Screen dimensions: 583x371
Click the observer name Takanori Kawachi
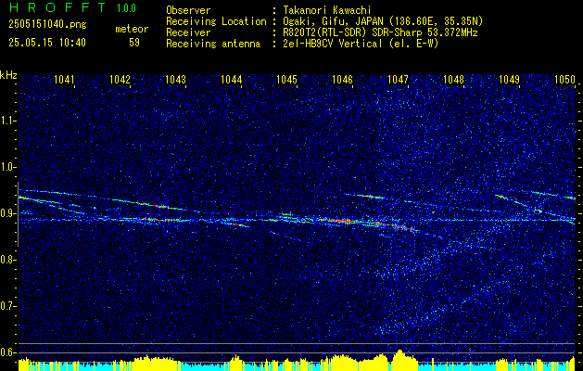pyautogui.click(x=326, y=10)
